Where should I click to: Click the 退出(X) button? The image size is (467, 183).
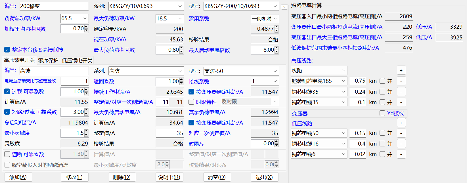(x=264, y=177)
